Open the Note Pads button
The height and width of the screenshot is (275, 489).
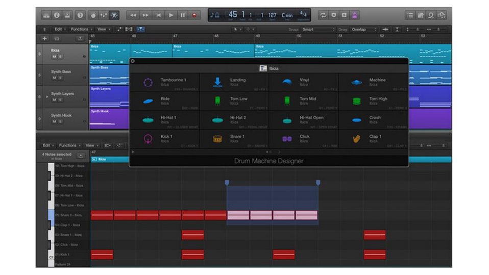click(x=421, y=15)
